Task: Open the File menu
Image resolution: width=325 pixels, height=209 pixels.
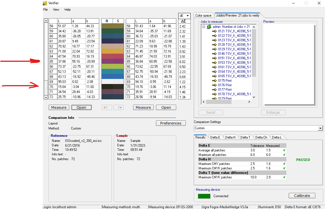Action: 45,10
